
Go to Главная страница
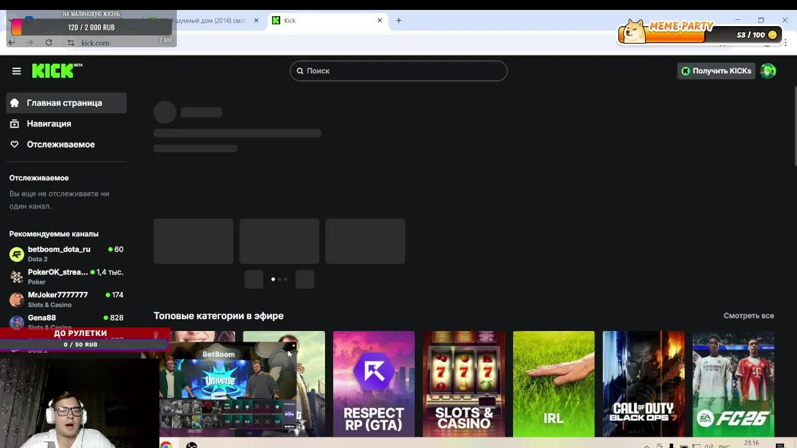pos(67,103)
